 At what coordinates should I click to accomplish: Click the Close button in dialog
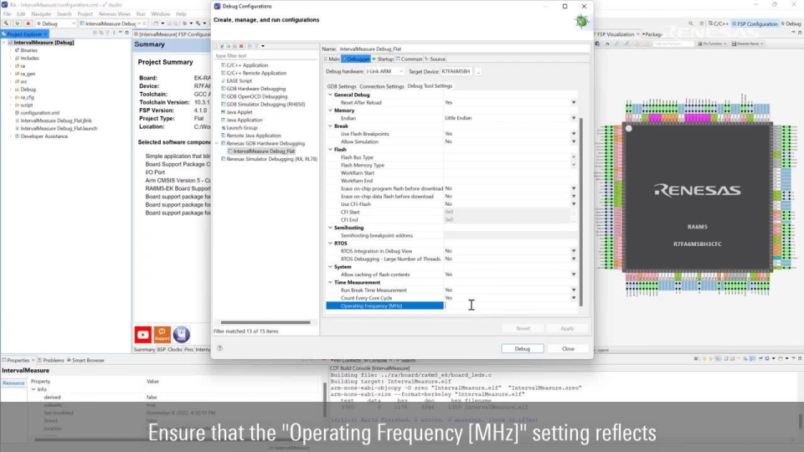[x=568, y=348]
